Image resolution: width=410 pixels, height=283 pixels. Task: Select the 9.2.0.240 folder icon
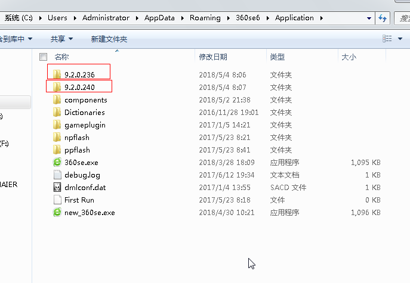click(x=57, y=87)
